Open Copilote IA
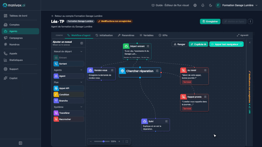Viewport: 262px width, 147px height. pyautogui.click(x=198, y=44)
